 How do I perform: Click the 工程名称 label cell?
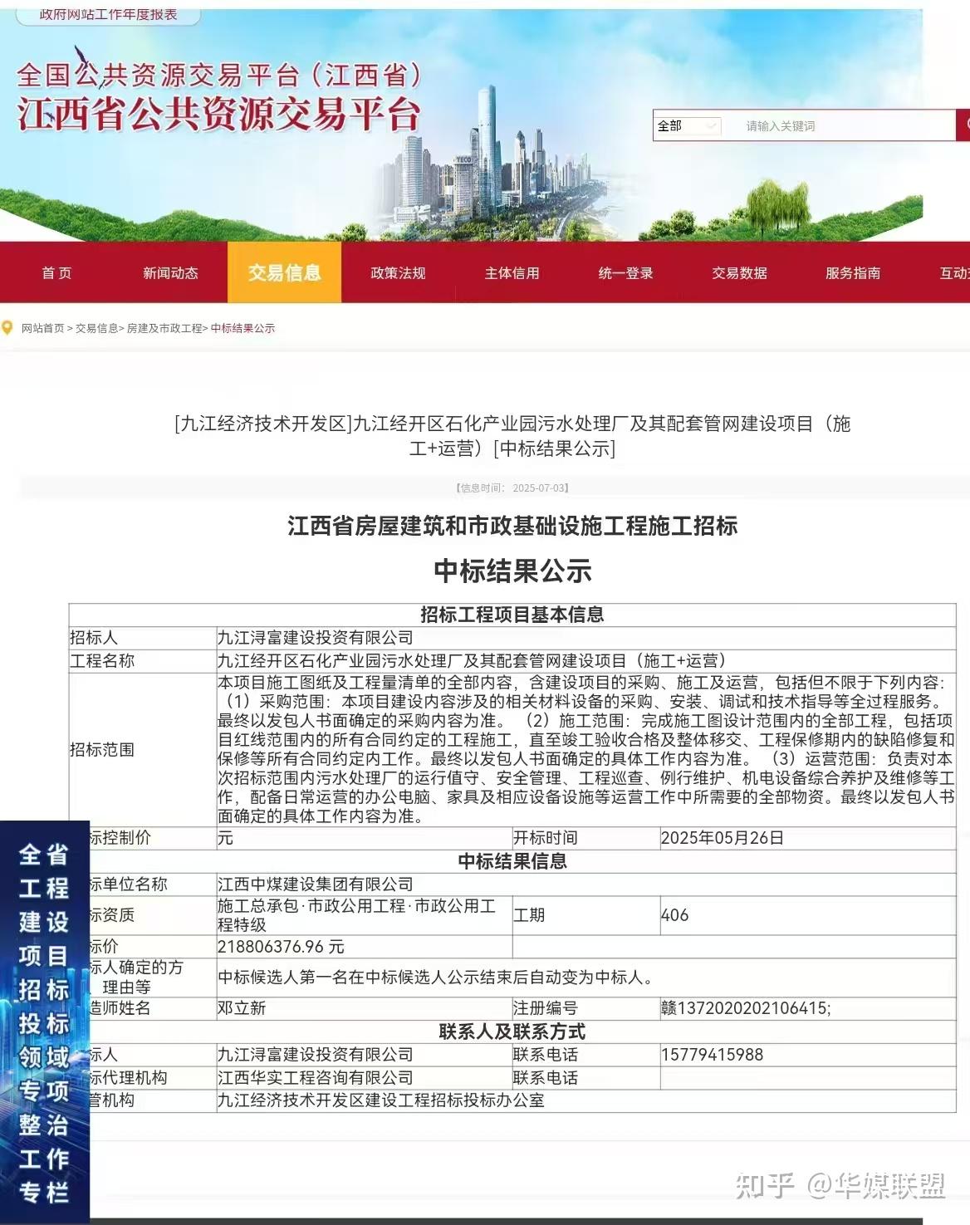[x=143, y=660]
